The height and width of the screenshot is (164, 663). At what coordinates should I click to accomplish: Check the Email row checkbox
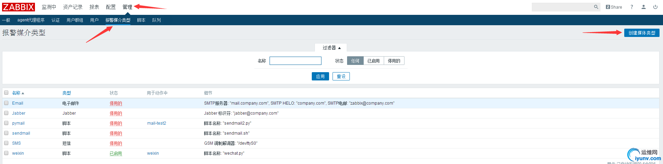pos(6,103)
